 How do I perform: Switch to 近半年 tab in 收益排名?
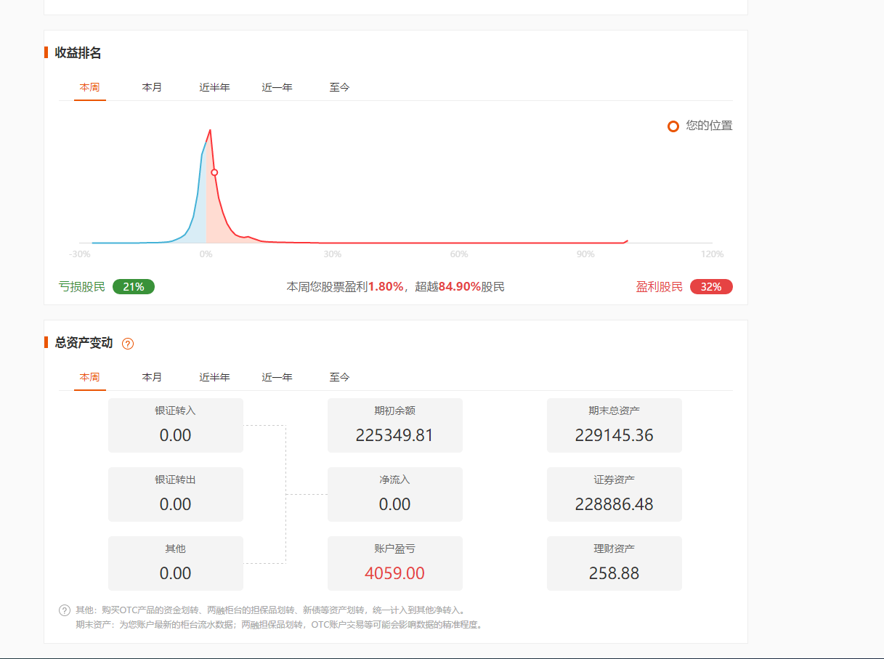click(214, 87)
